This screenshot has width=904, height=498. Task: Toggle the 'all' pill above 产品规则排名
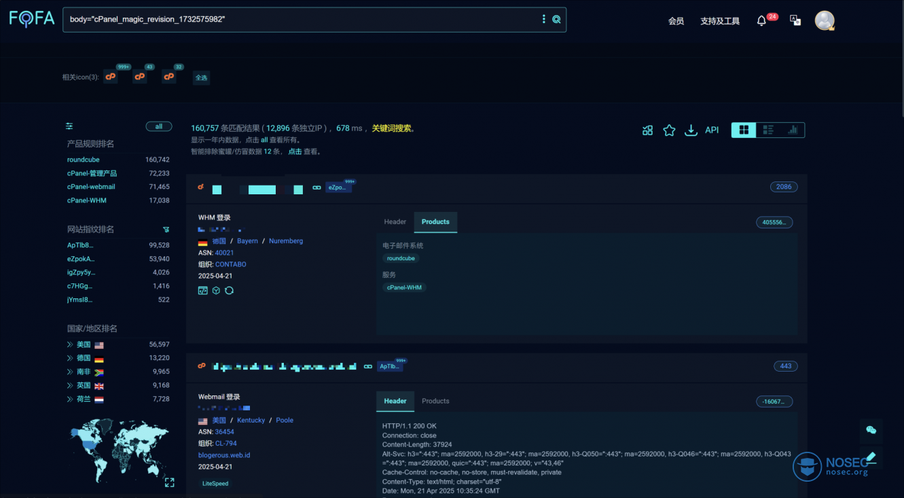tap(159, 126)
